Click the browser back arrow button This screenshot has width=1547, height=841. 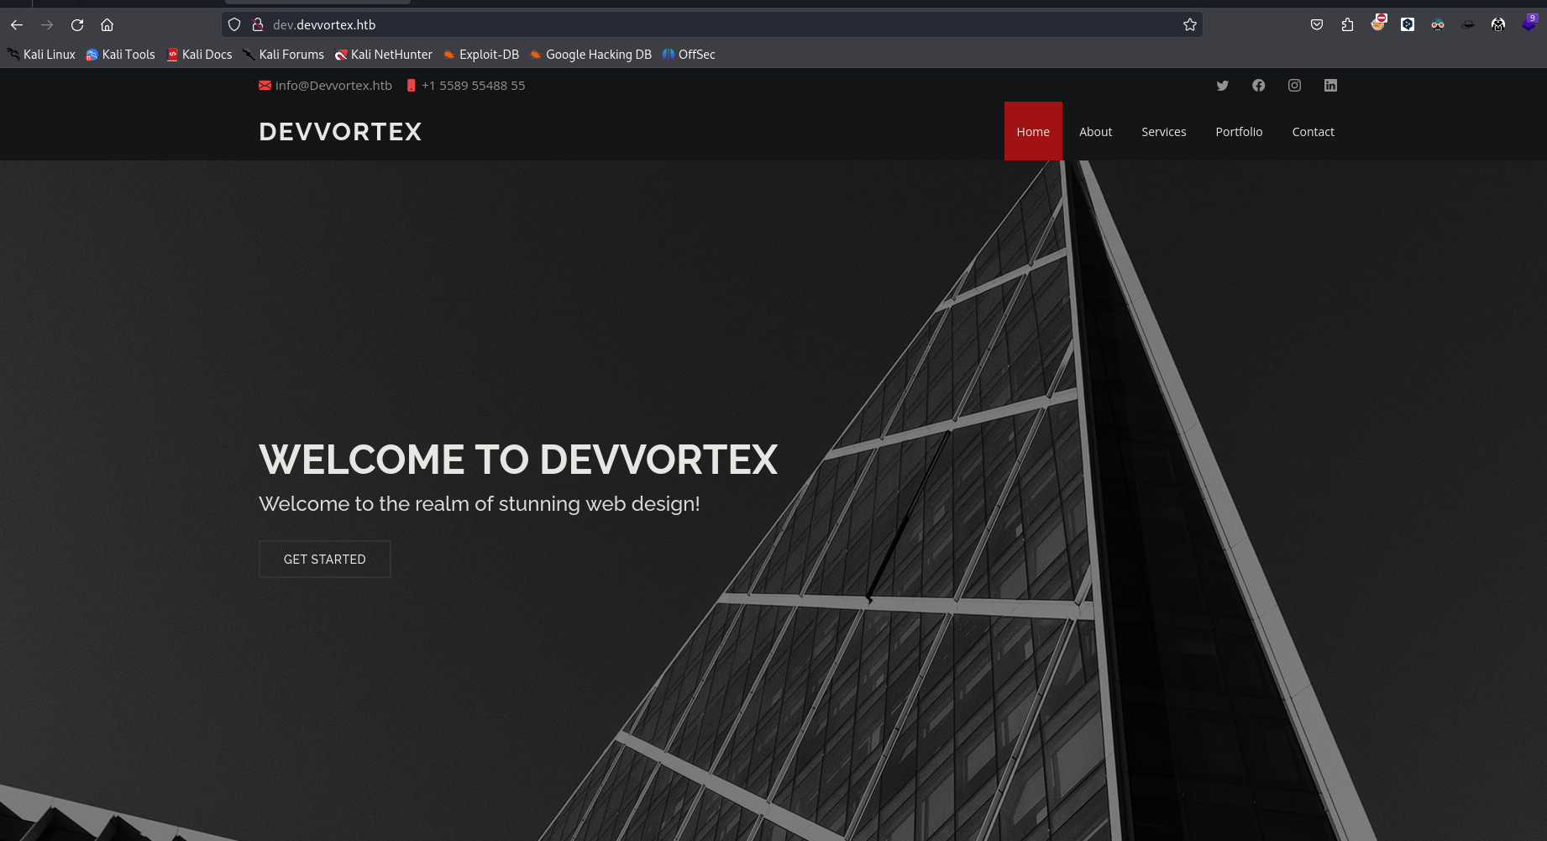[x=17, y=25]
